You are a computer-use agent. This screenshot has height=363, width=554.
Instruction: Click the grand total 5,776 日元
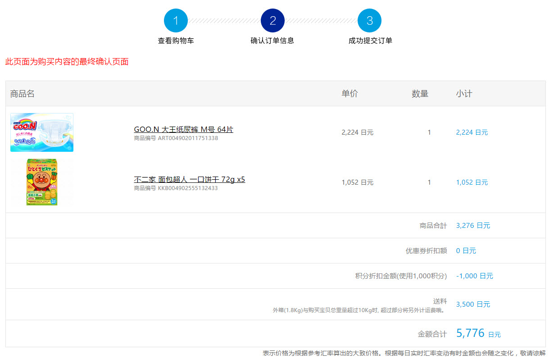click(478, 333)
